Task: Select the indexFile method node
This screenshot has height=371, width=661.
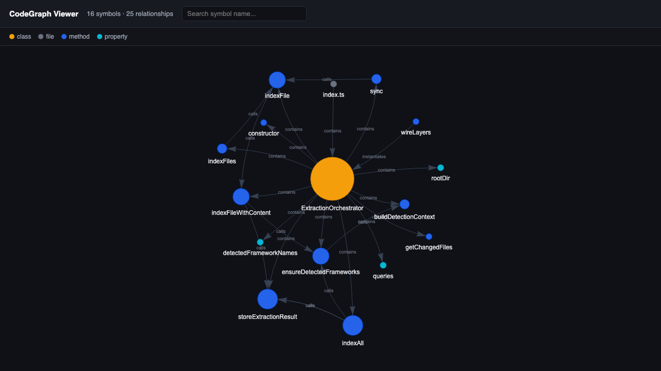Action: pyautogui.click(x=277, y=80)
